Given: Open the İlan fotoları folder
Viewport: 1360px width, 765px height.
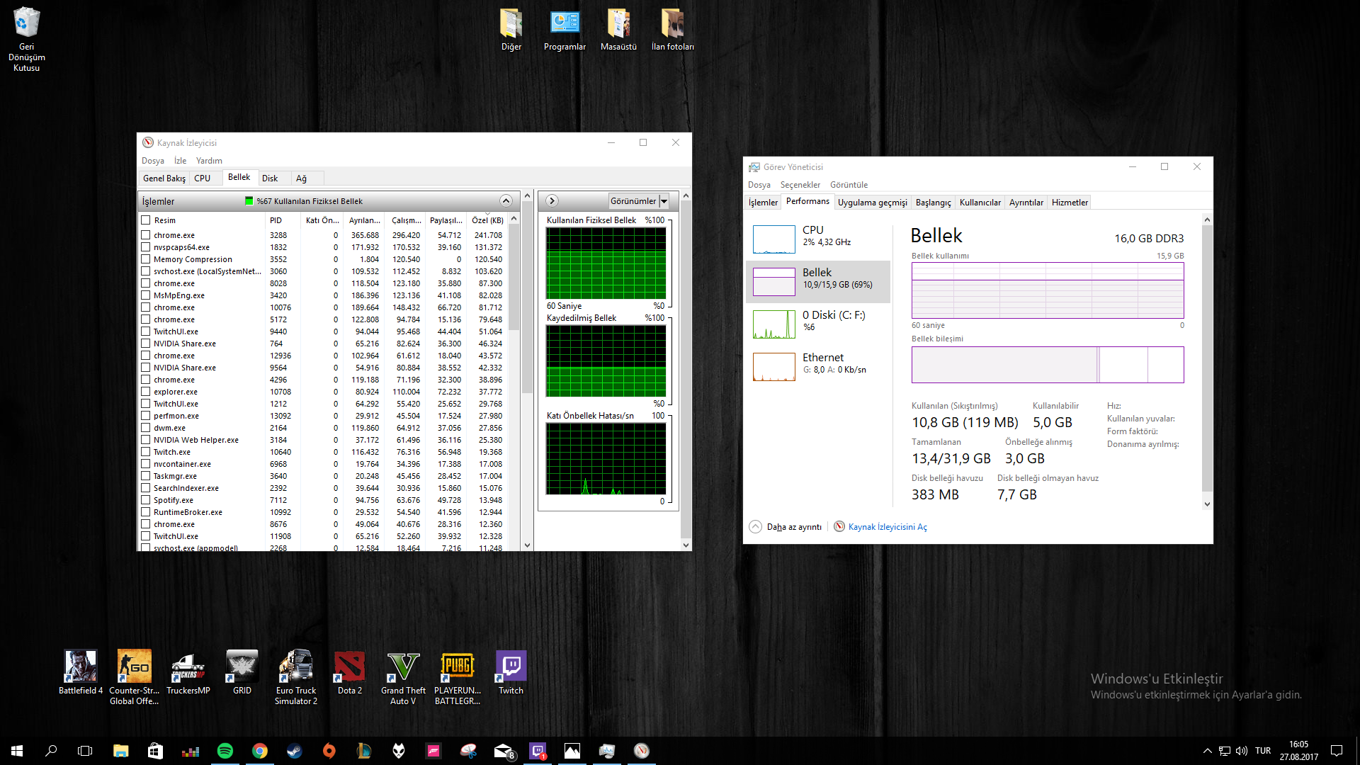Looking at the screenshot, I should (x=672, y=30).
